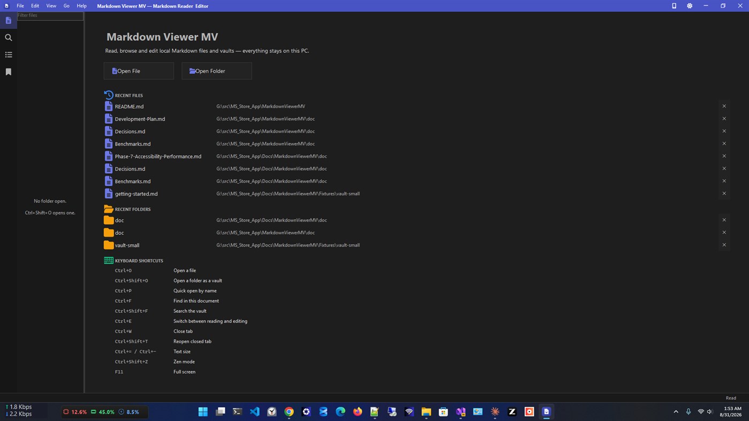Click the clock showing 1:53 AM
Screen dimensions: 749x421
coord(732,408)
